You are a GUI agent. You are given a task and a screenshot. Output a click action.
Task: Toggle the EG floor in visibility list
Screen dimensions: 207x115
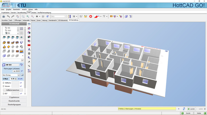(9, 33)
